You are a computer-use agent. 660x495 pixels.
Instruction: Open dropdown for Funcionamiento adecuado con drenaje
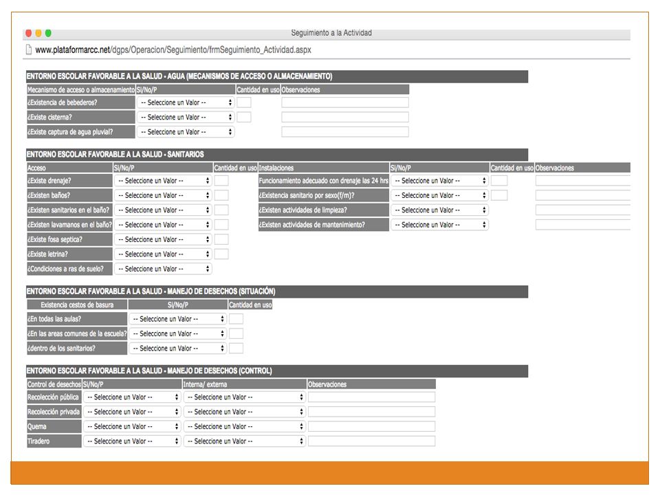[439, 181]
